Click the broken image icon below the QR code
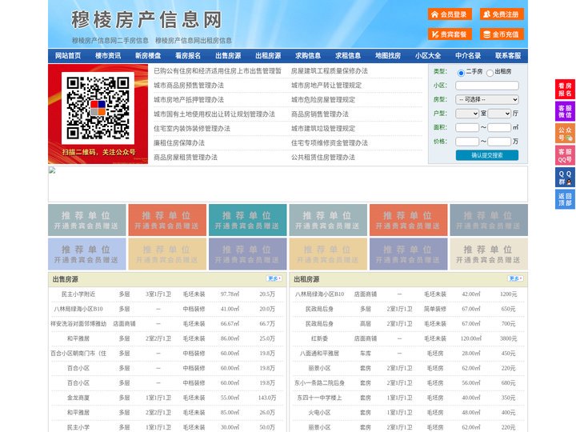The width and height of the screenshot is (576, 432). [52, 170]
